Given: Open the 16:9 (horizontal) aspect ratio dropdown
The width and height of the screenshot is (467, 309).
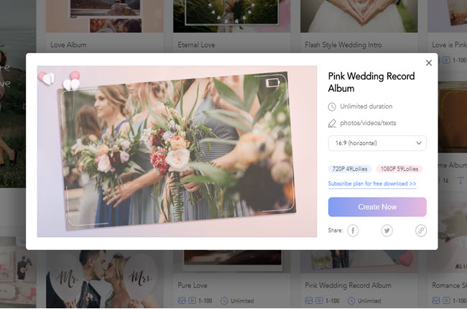Looking at the screenshot, I should pos(377,143).
